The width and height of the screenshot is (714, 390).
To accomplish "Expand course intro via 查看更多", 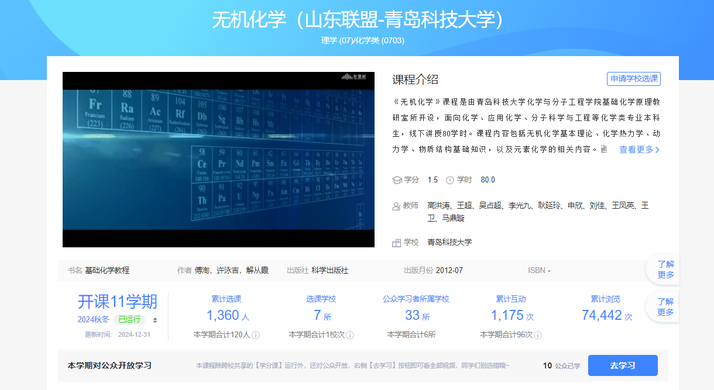I will 639,150.
